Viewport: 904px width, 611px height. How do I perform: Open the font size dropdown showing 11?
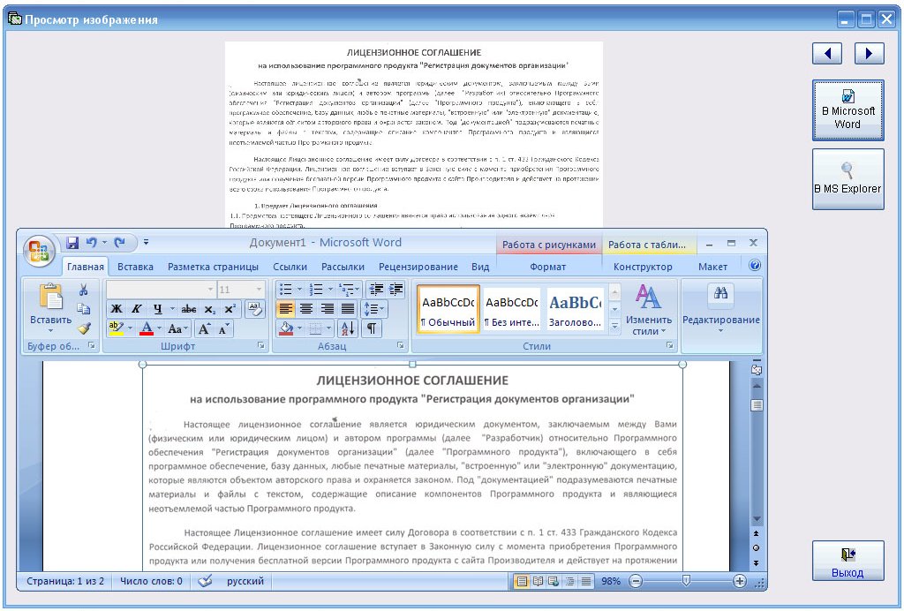(x=259, y=290)
